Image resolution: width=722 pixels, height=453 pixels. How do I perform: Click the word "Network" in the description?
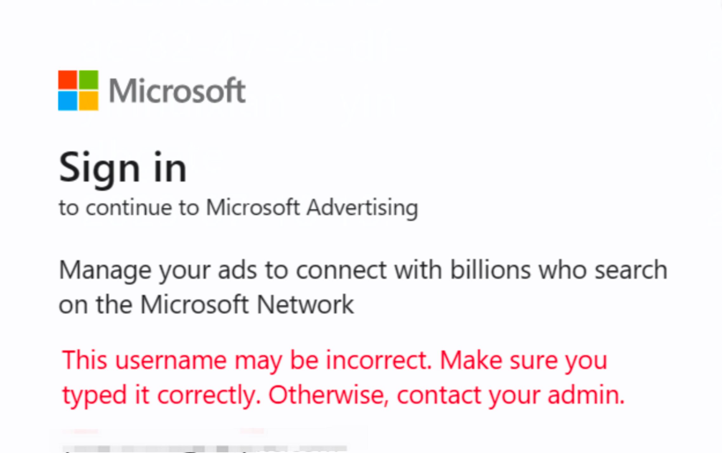pyautogui.click(x=305, y=305)
